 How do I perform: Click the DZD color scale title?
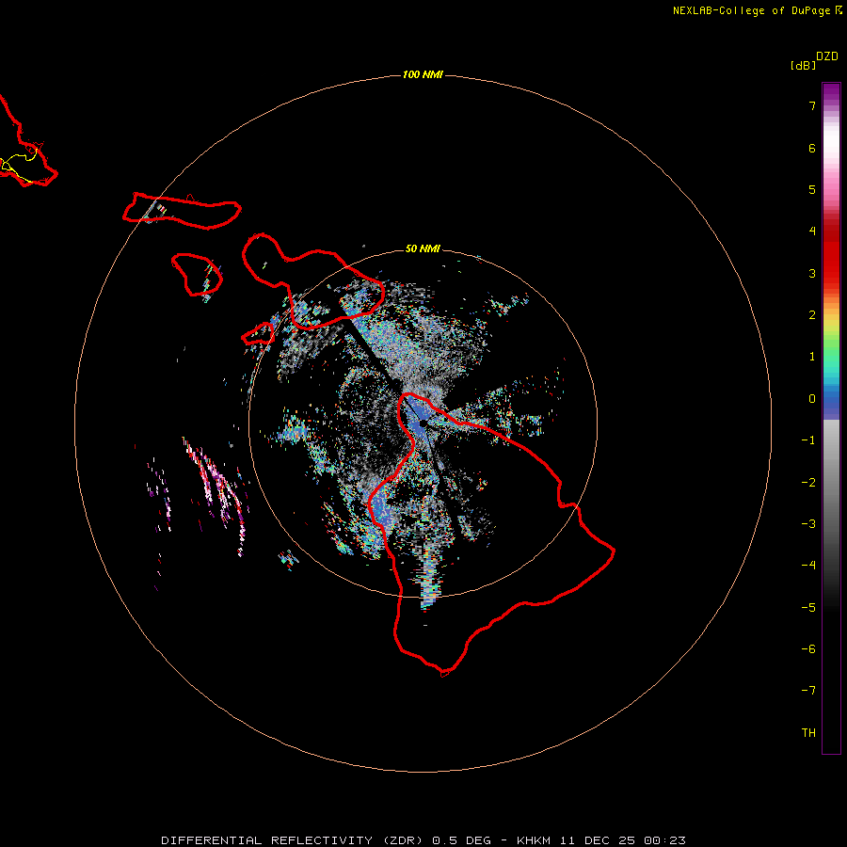click(827, 56)
